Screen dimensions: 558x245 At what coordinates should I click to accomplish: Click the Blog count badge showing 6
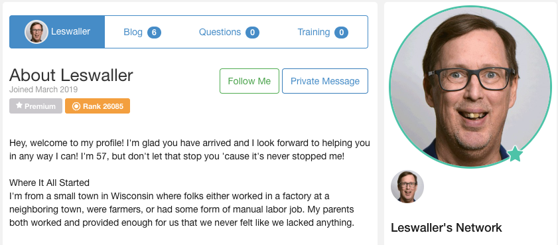point(154,33)
